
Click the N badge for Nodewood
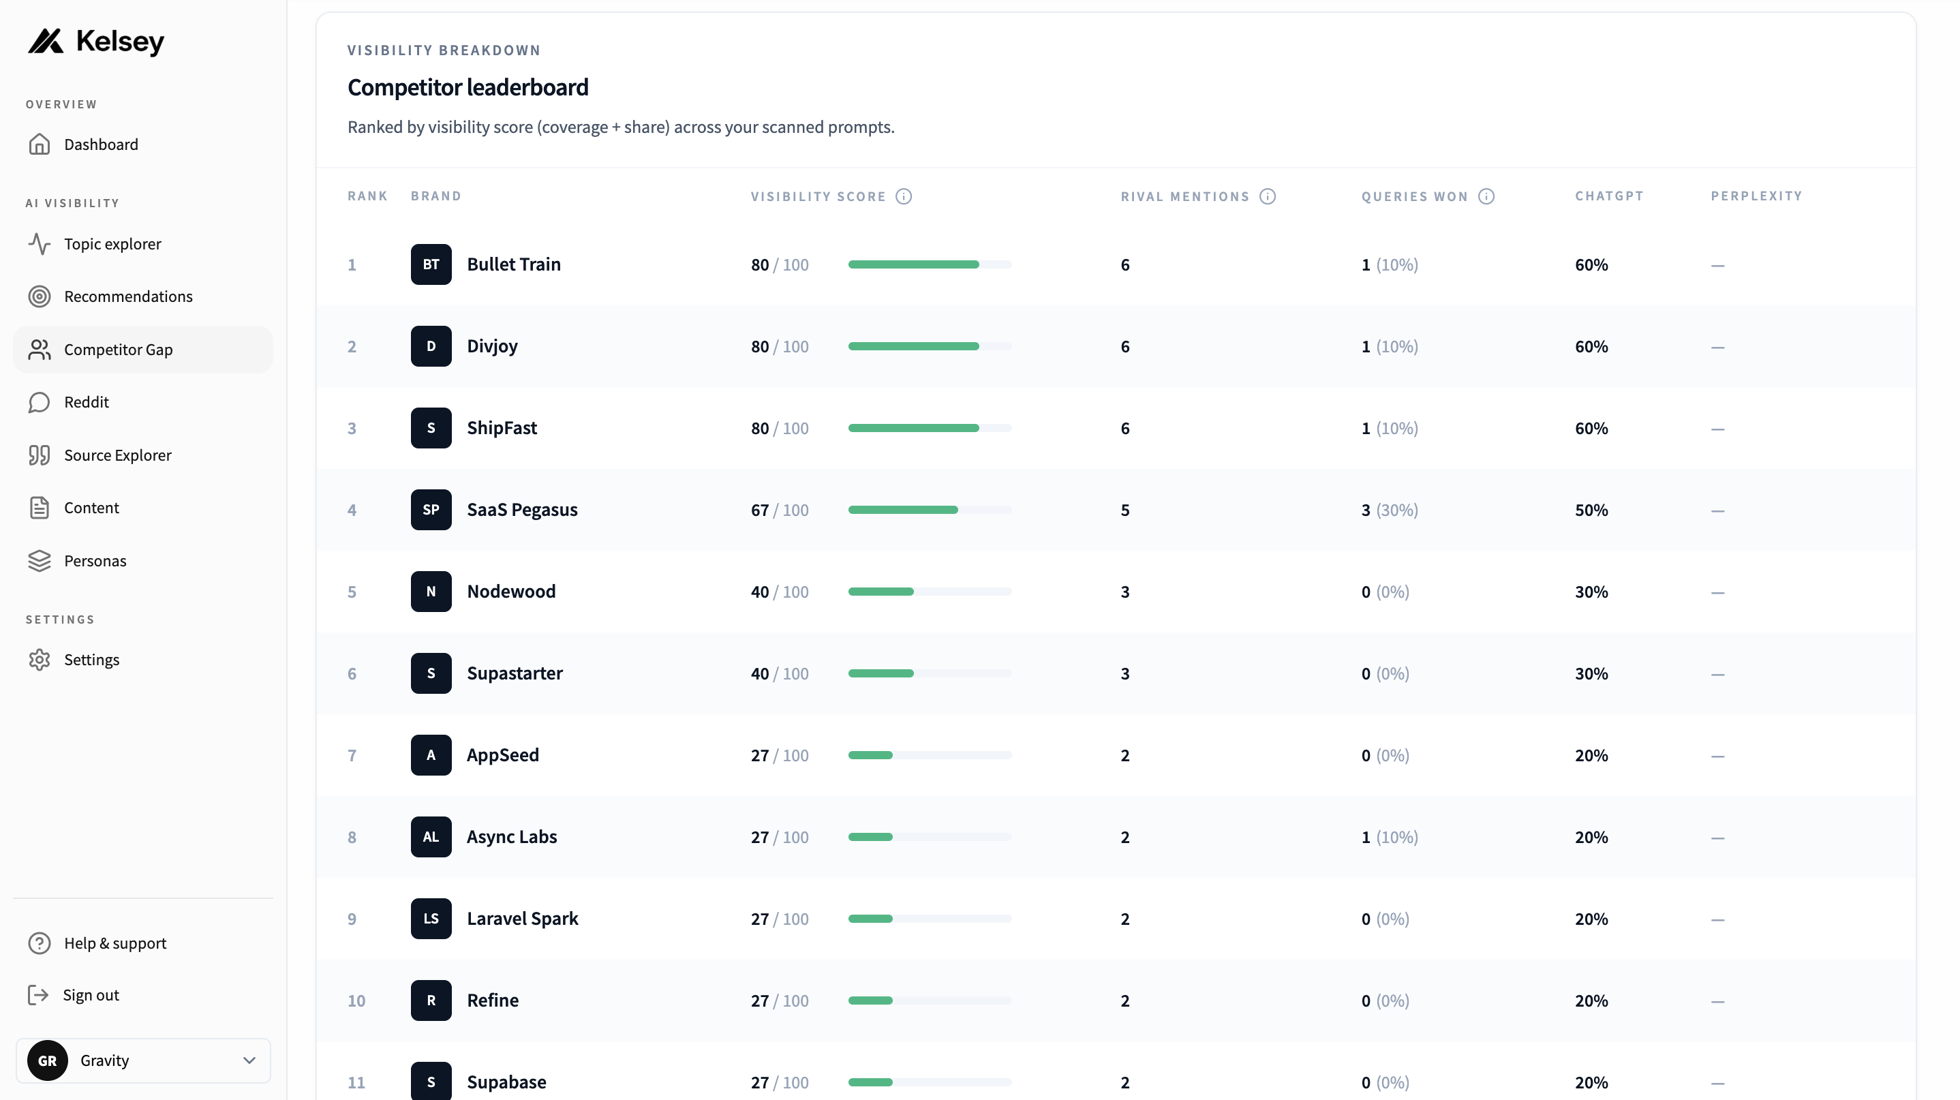click(x=431, y=592)
